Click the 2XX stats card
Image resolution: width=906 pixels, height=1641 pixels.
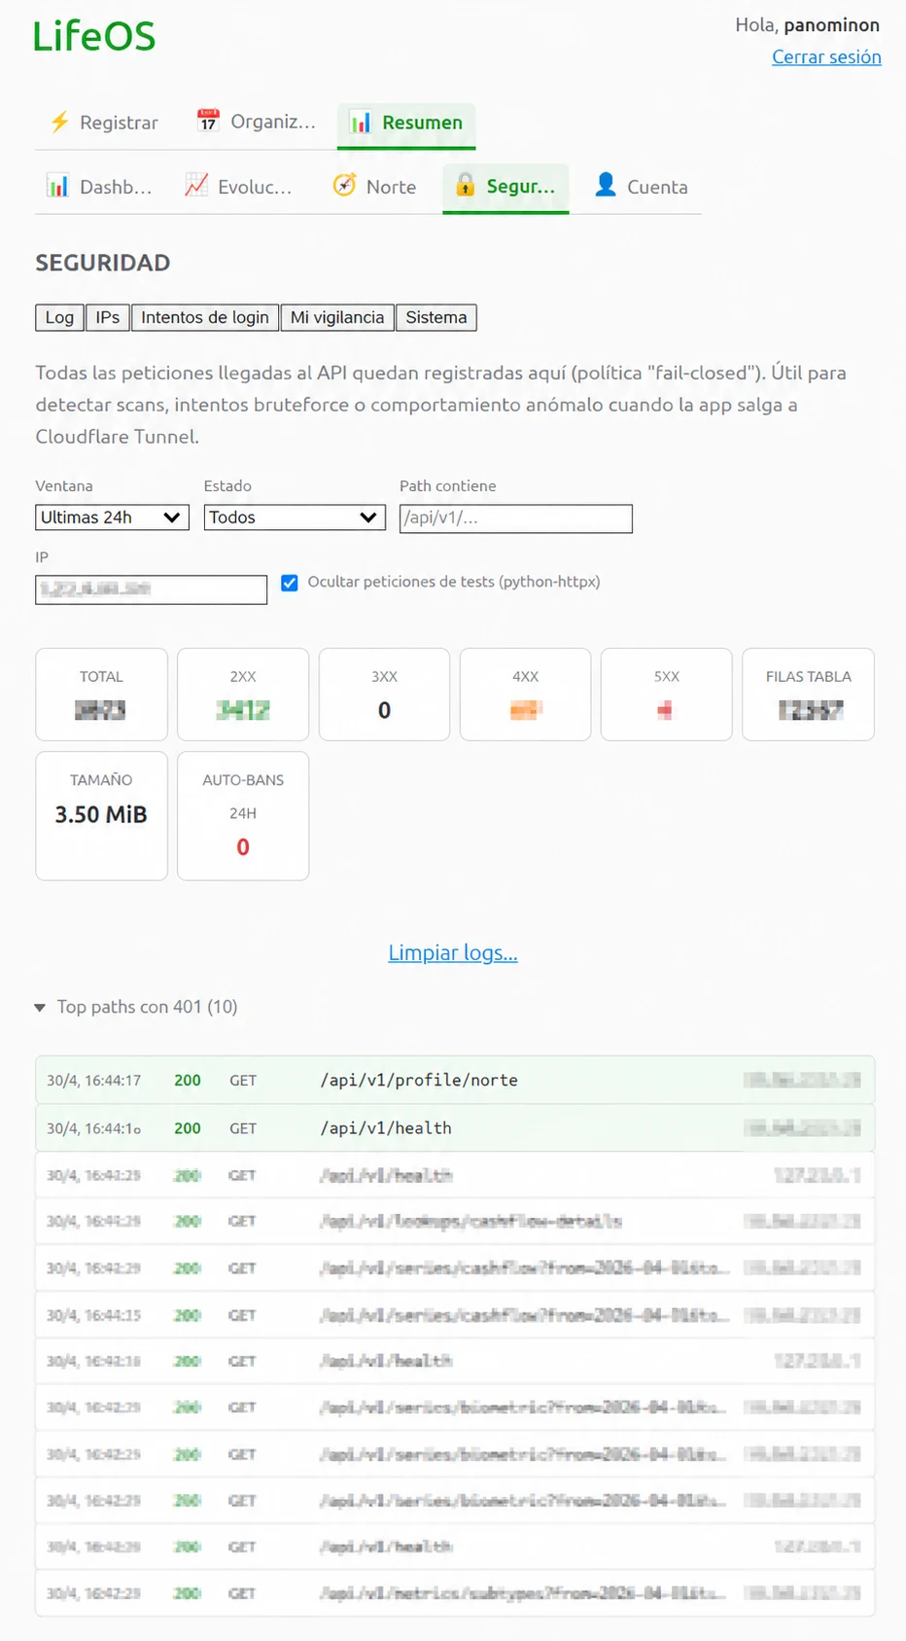243,695
